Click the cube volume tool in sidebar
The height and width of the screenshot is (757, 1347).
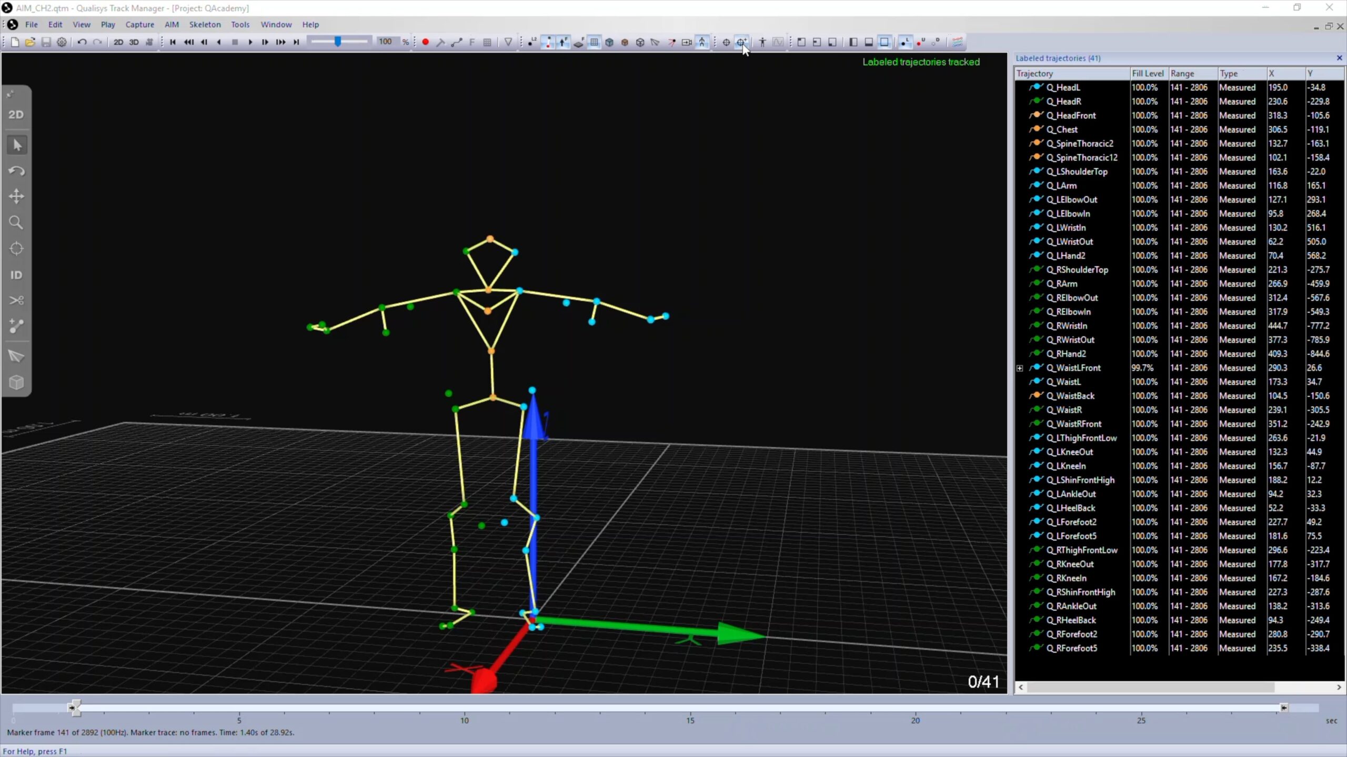coord(16,382)
